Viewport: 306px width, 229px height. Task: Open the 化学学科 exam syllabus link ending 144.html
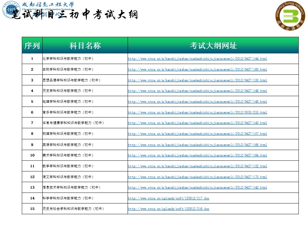coord(197,59)
